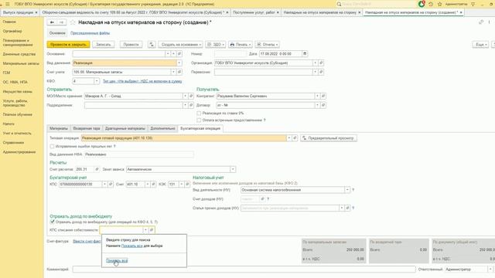Switch to the Дополнительно tab
Screen dimensions: 495x278
point(162,129)
